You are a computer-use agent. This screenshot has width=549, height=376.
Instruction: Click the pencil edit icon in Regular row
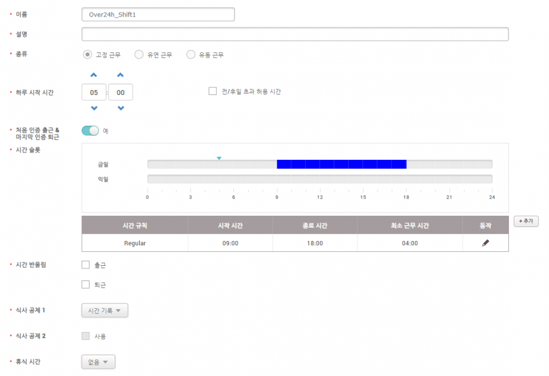(x=485, y=243)
